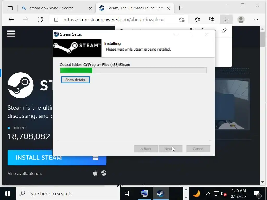Open the browser profile menu
The width and height of the screenshot is (267, 200).
click(241, 20)
